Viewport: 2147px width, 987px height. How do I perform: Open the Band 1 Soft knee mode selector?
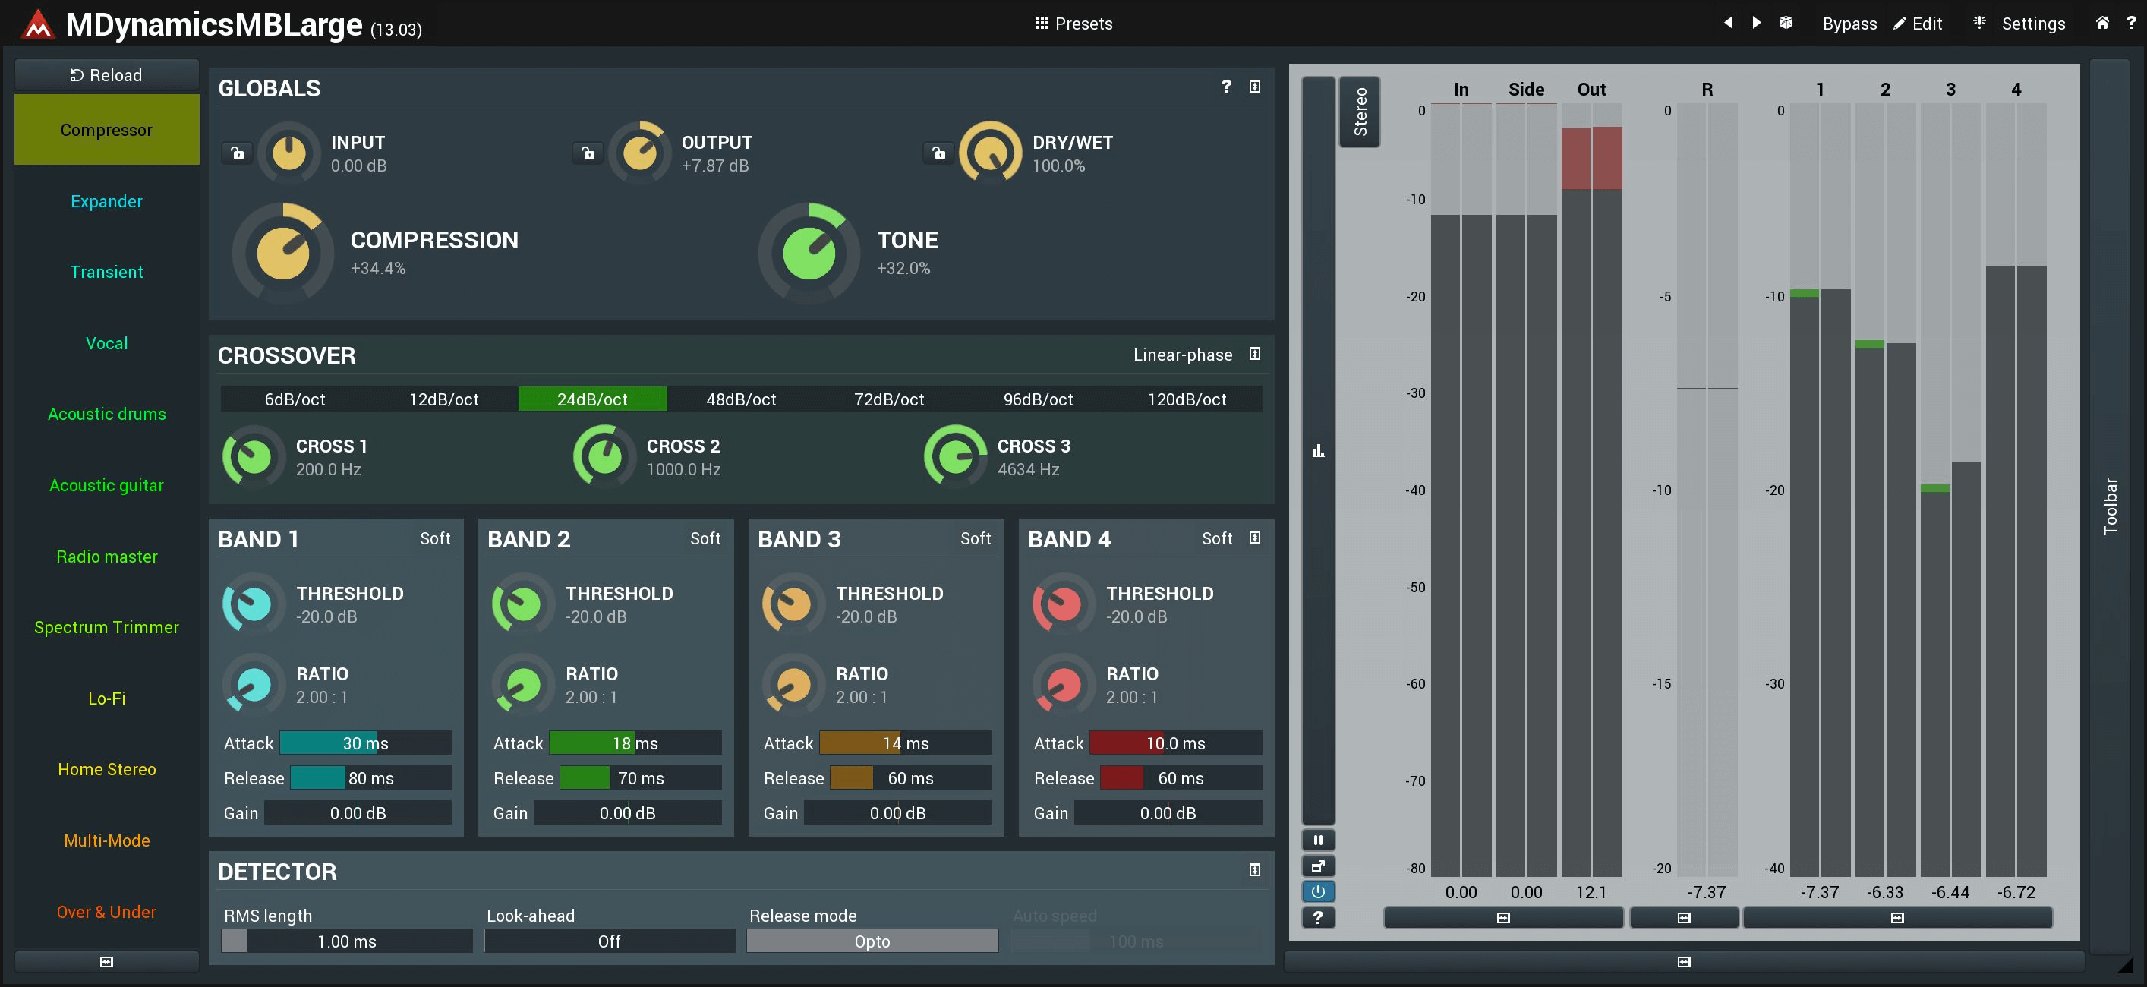pos(434,538)
